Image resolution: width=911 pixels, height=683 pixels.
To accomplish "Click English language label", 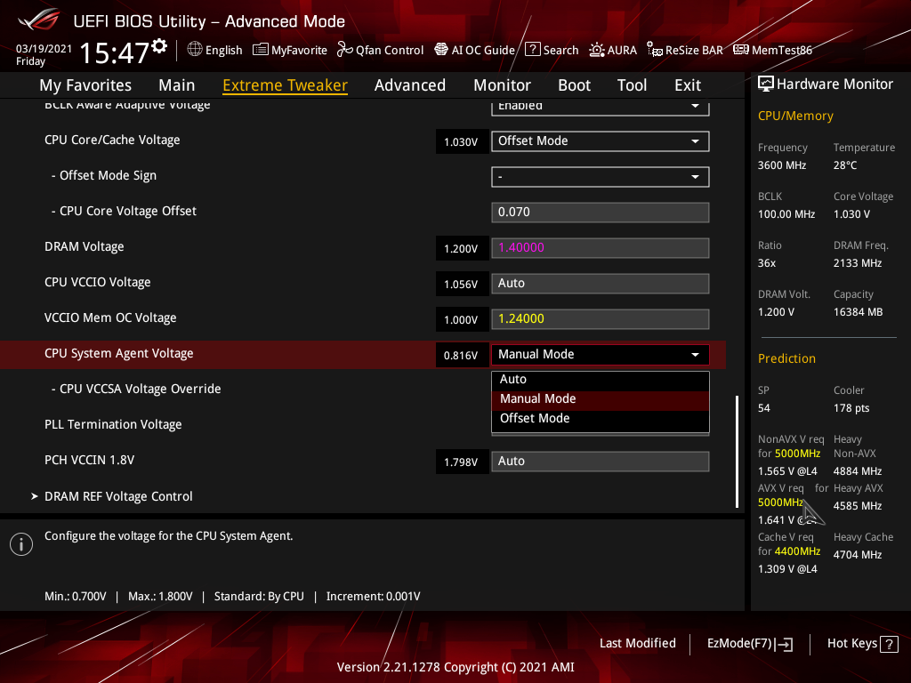I will (x=223, y=50).
